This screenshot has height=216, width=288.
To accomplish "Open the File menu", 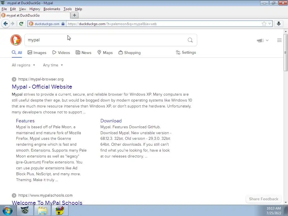I will (x=4, y=9).
